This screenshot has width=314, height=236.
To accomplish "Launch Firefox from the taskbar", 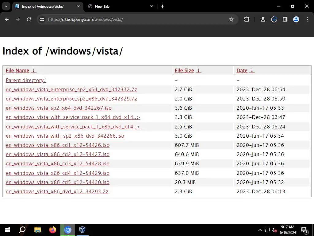I will (53, 230).
